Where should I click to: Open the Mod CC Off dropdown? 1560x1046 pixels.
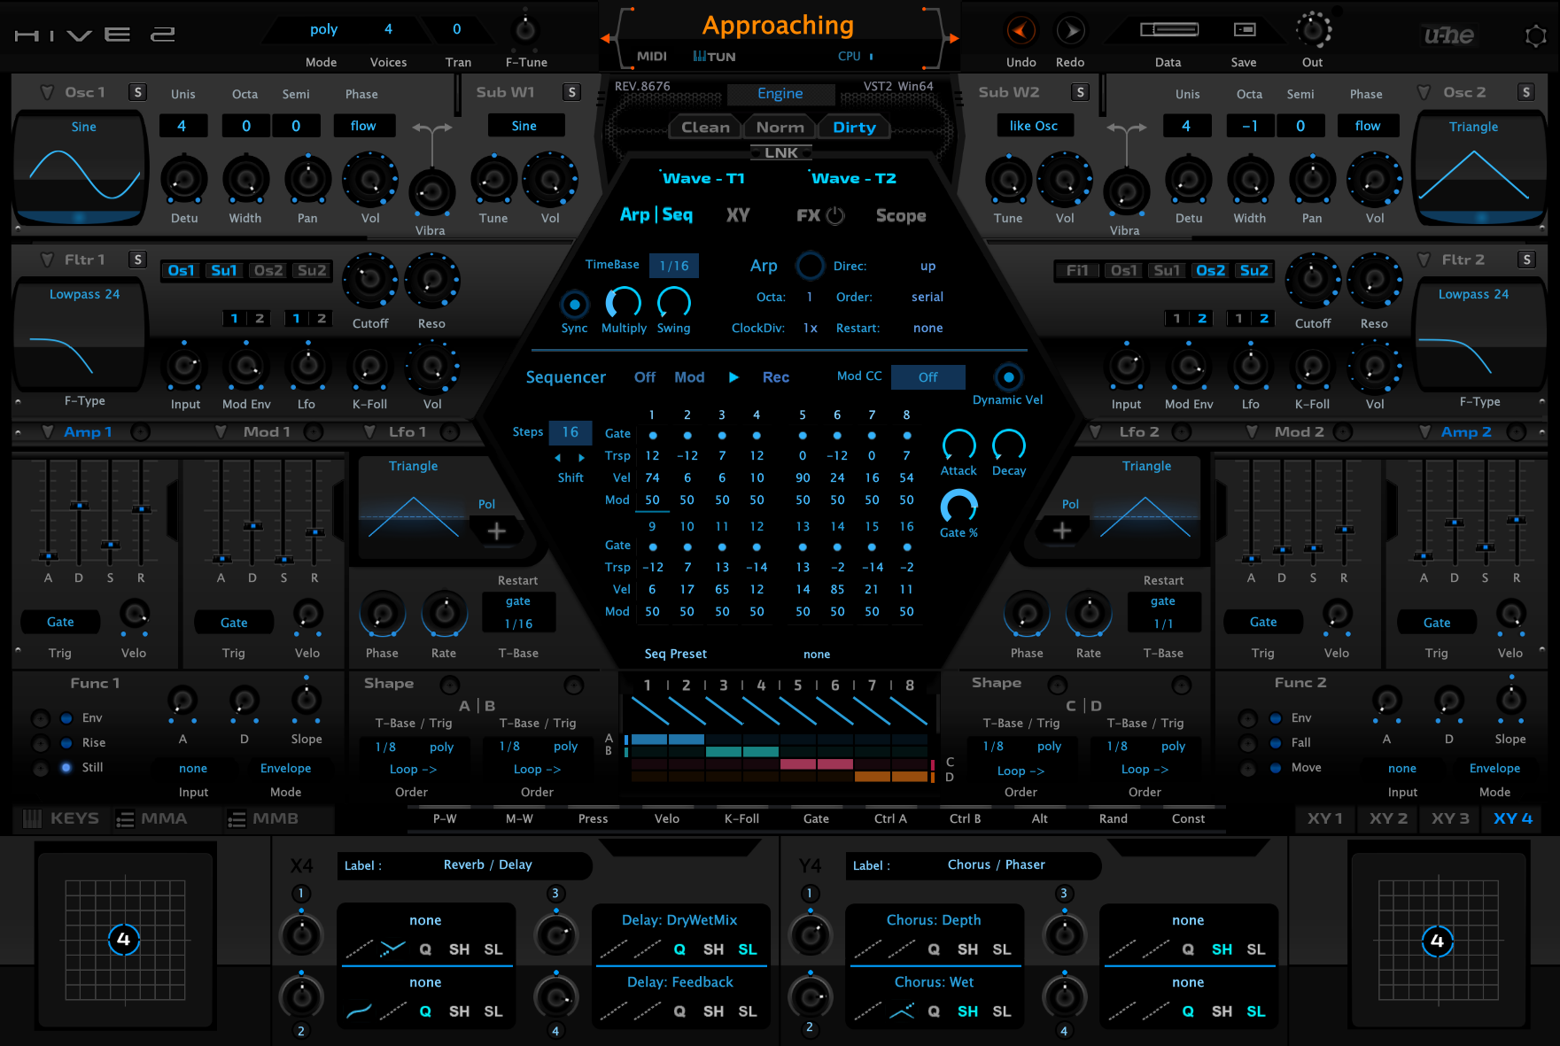click(927, 377)
